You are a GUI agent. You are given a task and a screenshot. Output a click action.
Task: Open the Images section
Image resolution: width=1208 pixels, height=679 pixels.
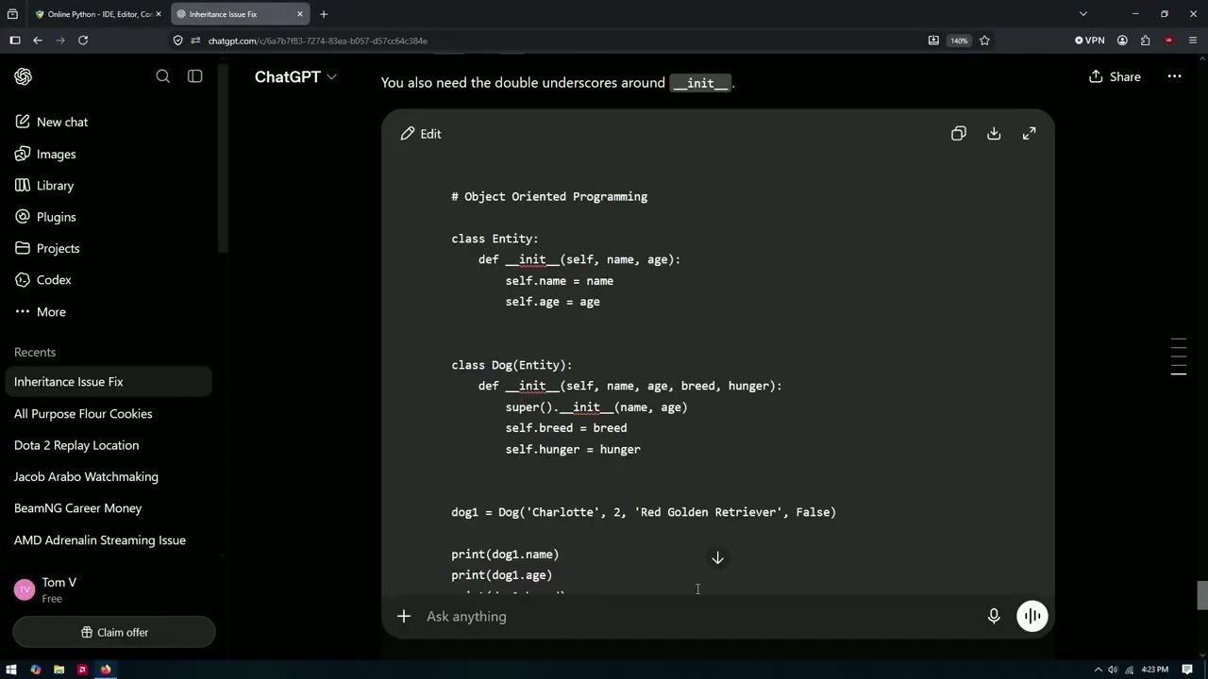click(x=109, y=154)
